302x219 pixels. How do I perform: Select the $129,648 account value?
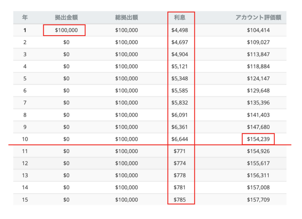click(x=258, y=91)
